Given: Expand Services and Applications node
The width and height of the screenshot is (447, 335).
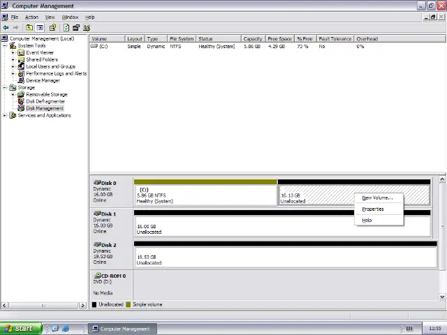Looking at the screenshot, I should (x=5, y=115).
